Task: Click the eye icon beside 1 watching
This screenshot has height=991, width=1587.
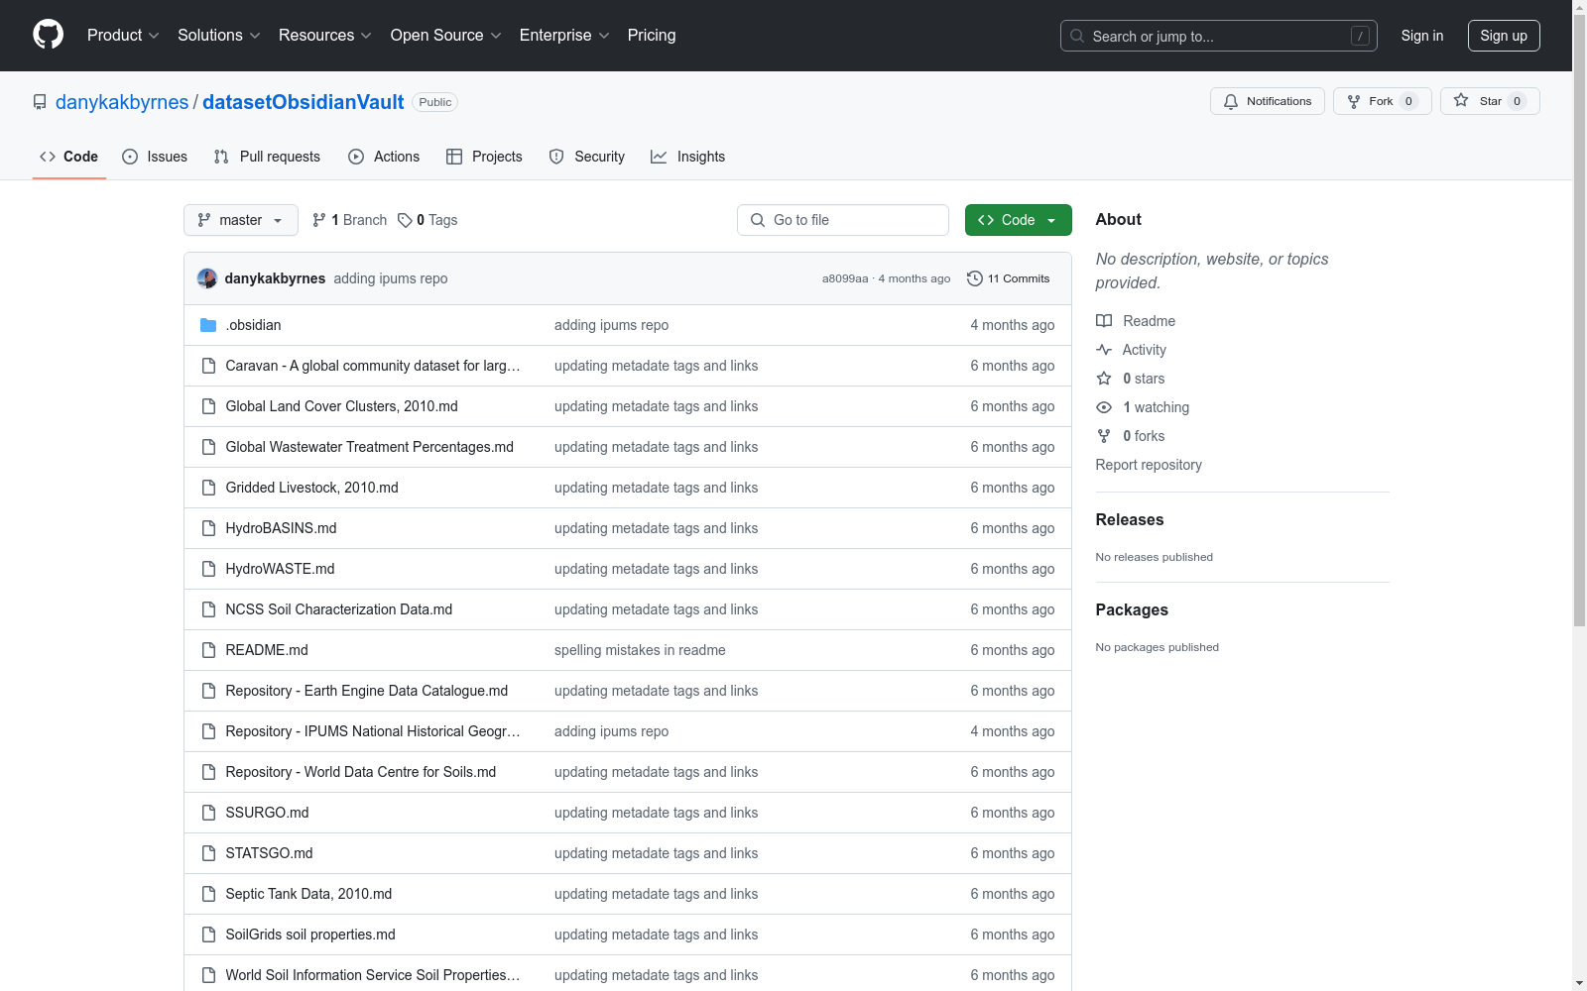Action: tap(1104, 407)
